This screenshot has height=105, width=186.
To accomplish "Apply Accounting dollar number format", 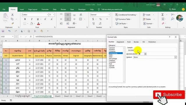I will pyautogui.click(x=93, y=19).
